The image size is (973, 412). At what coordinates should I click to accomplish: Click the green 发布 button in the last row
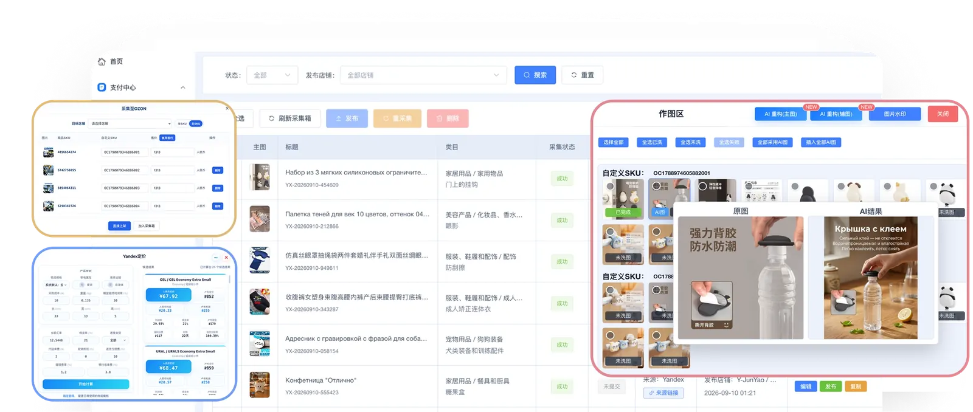(831, 386)
